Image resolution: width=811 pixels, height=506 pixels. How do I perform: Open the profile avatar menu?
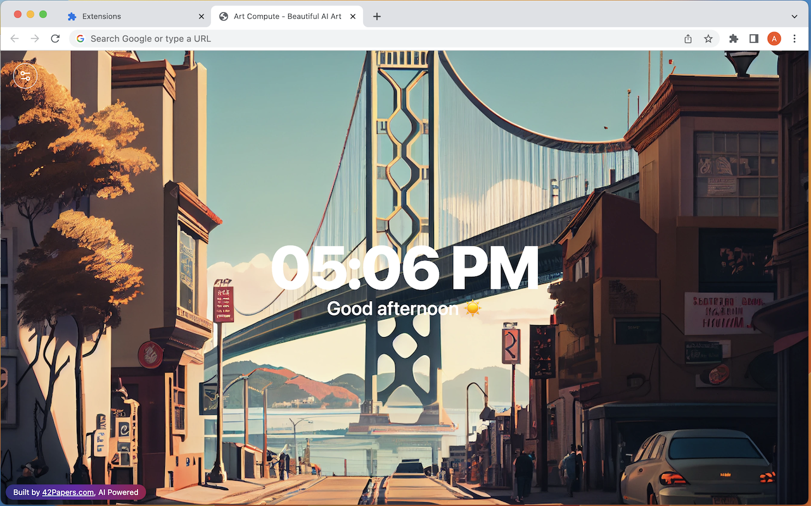(x=774, y=39)
